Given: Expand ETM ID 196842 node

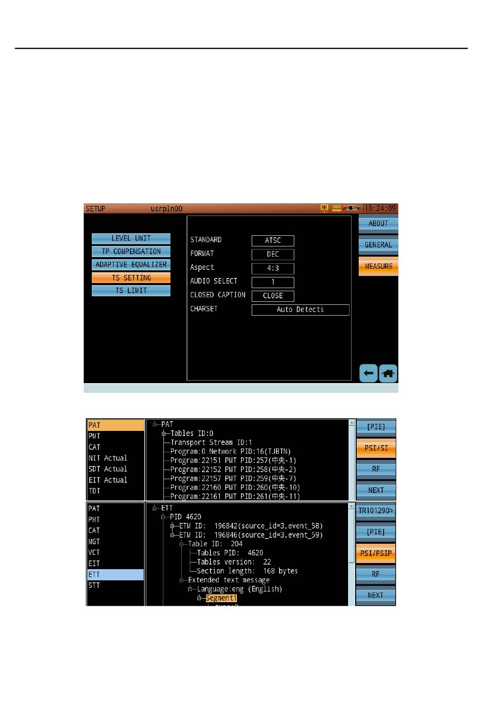Looking at the screenshot, I should [173, 526].
